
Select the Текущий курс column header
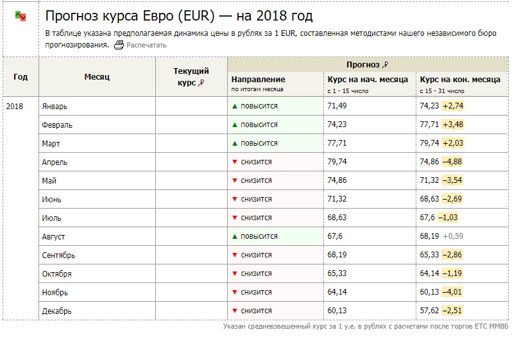pos(191,77)
